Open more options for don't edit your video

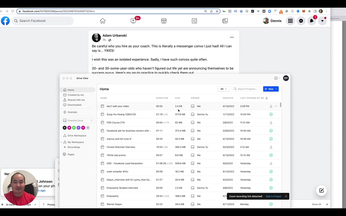coord(276,106)
